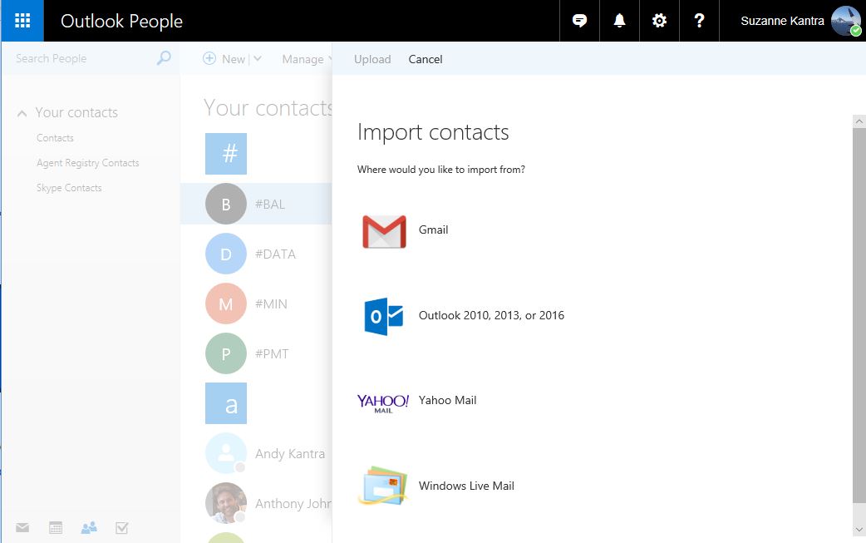Open the app launcher grid icon
866x543 pixels.
22,21
